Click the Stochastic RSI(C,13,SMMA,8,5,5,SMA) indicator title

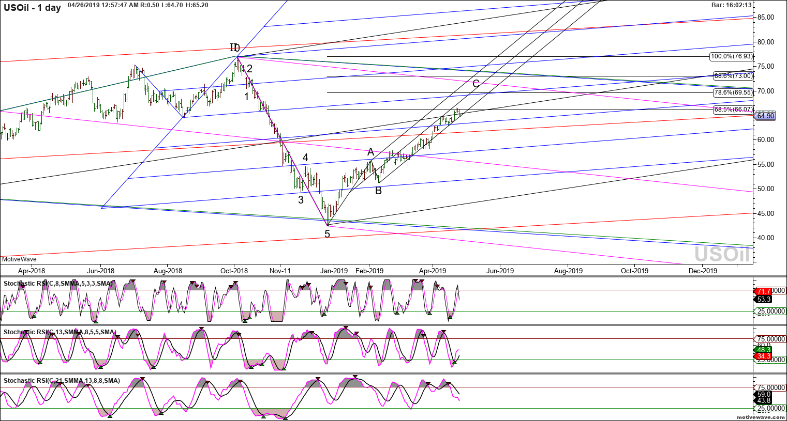(x=60, y=332)
